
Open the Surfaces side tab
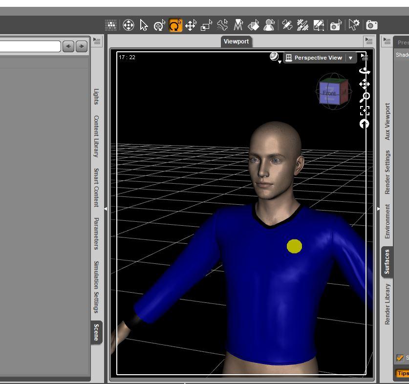tap(387, 262)
